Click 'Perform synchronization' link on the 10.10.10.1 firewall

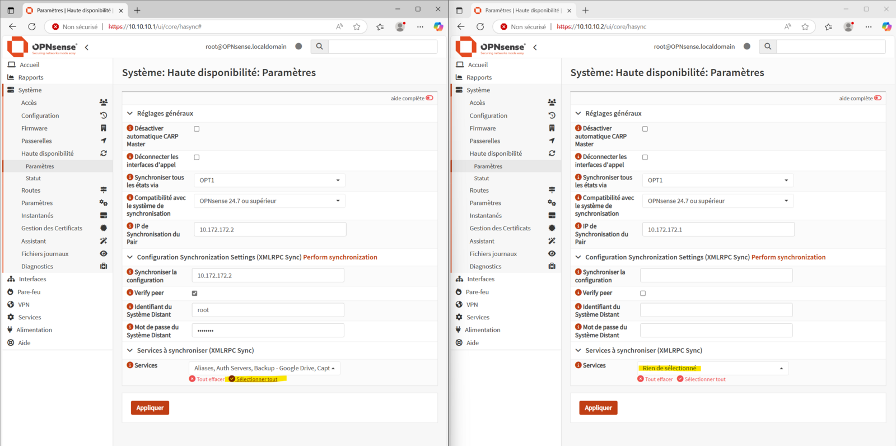340,257
